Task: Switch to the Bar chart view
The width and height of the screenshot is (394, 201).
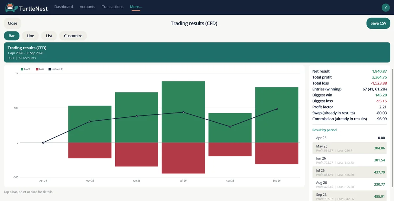Action: pos(12,36)
